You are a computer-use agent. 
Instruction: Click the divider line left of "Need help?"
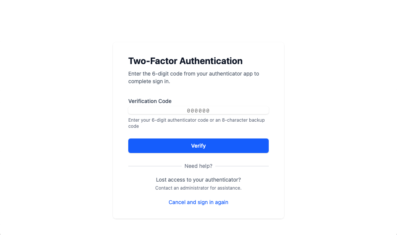click(x=155, y=166)
